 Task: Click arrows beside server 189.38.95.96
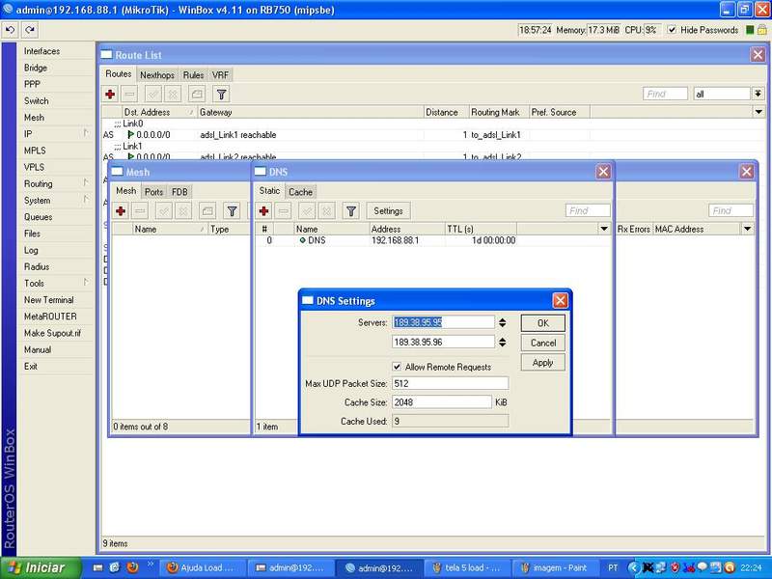pos(502,342)
